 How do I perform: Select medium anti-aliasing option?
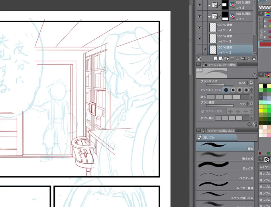click(240, 90)
